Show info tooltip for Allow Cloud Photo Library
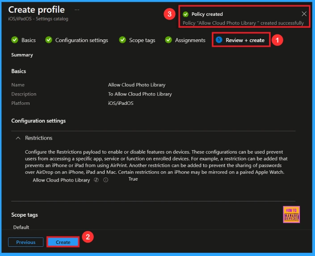 click(105, 180)
